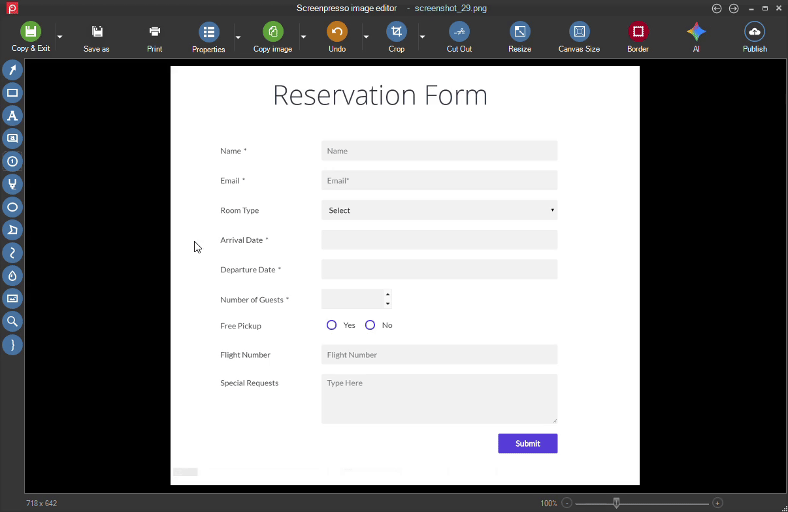
Task: Select the speech bubble callout tool
Action: click(12, 138)
